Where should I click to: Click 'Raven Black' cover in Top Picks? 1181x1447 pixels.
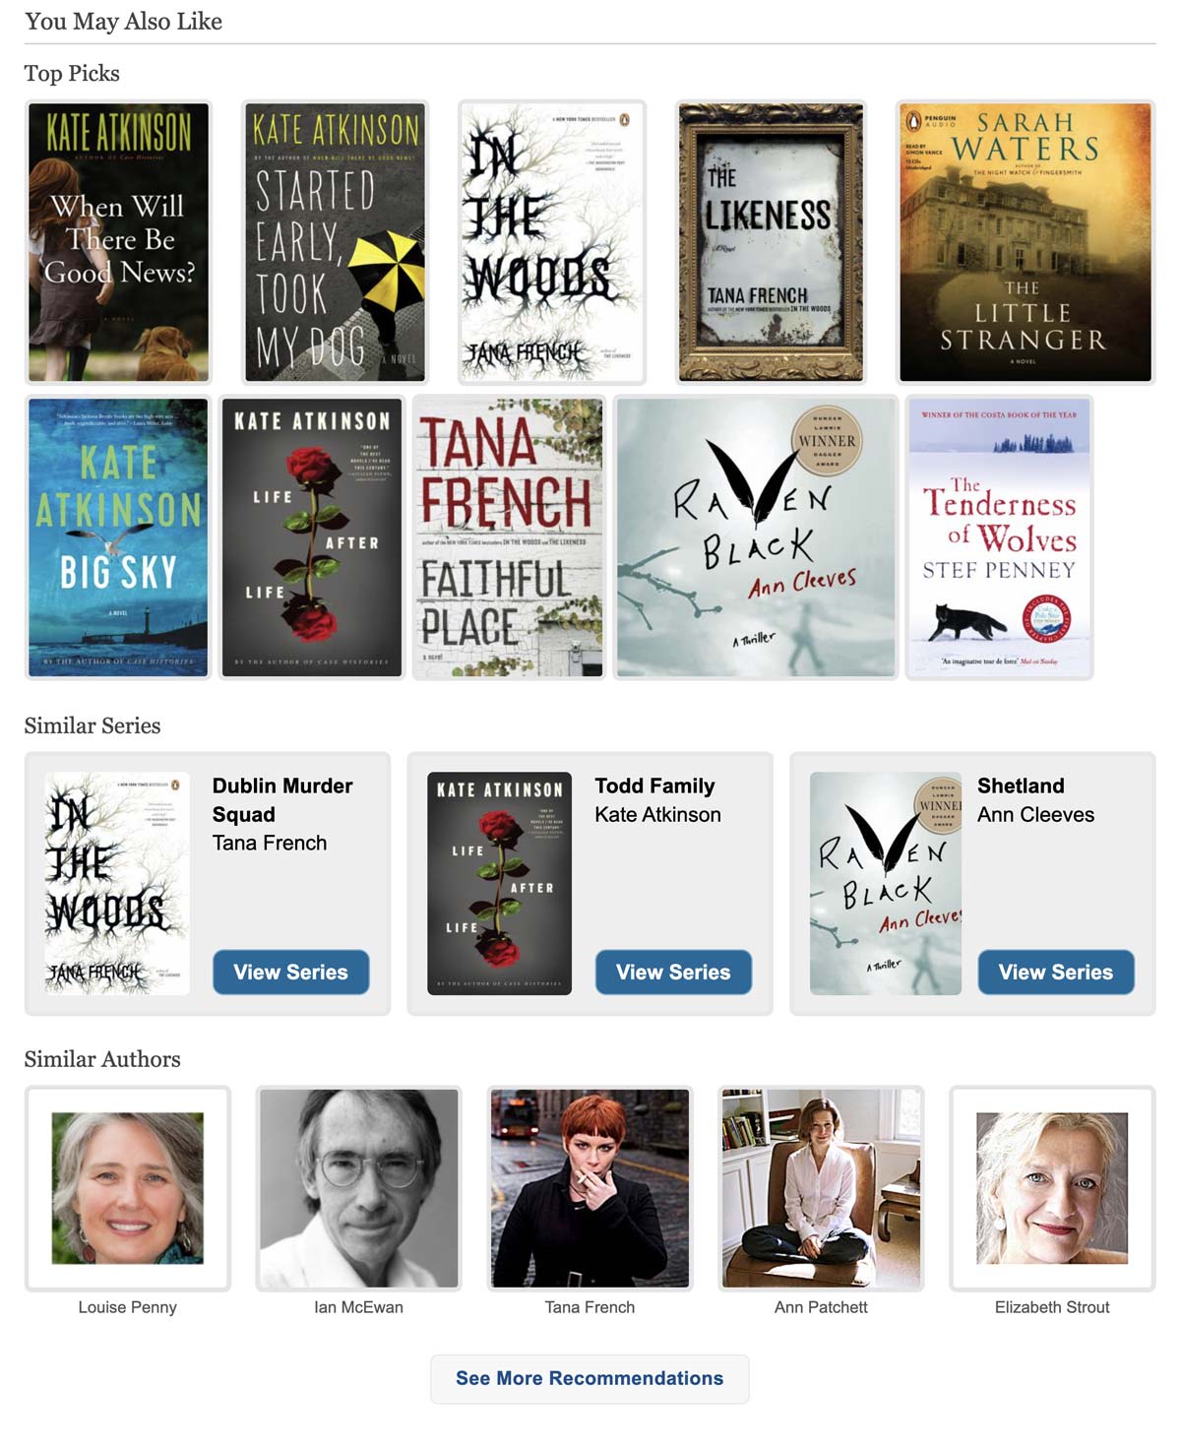756,537
